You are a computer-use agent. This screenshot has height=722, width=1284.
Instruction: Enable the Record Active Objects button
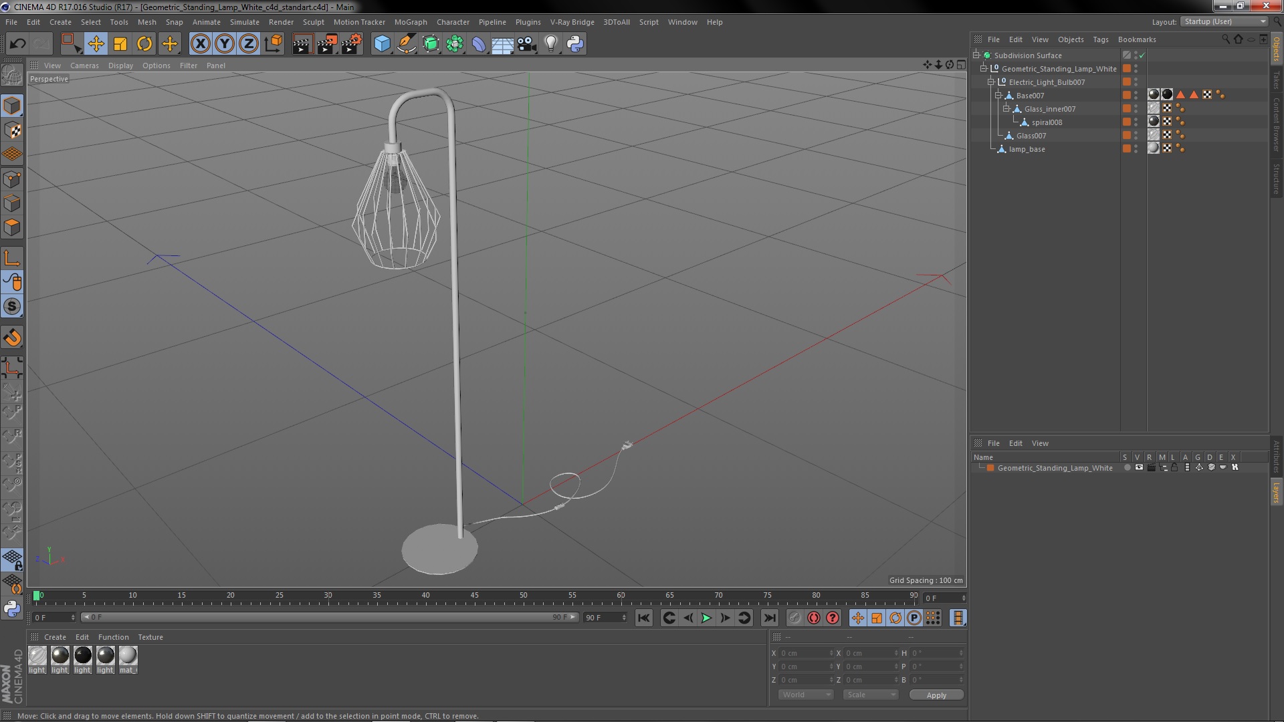tap(814, 618)
